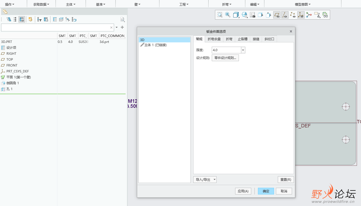Switch to the 折弯 tab in preferences
Image resolution: width=361 pixels, height=206 pixels.
click(229, 39)
